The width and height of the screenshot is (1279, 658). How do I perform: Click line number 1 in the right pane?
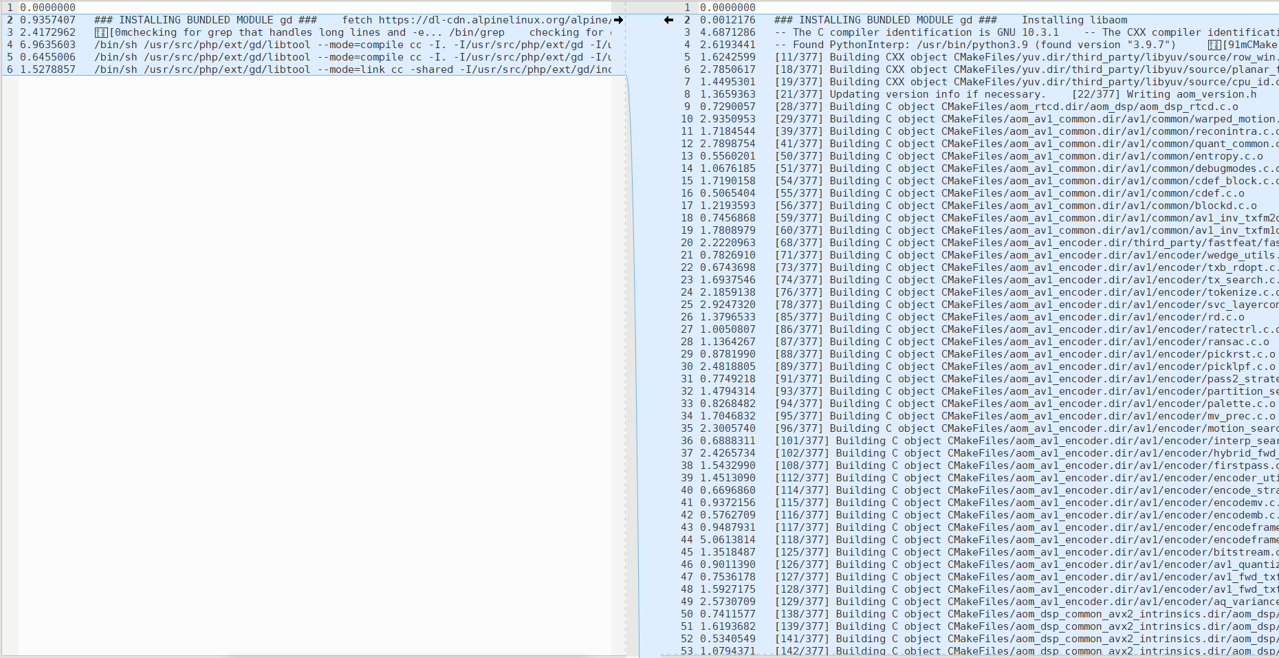pyautogui.click(x=686, y=8)
